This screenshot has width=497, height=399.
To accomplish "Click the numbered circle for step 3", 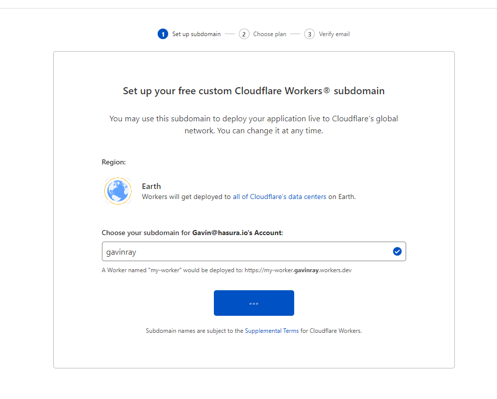I will [x=309, y=34].
